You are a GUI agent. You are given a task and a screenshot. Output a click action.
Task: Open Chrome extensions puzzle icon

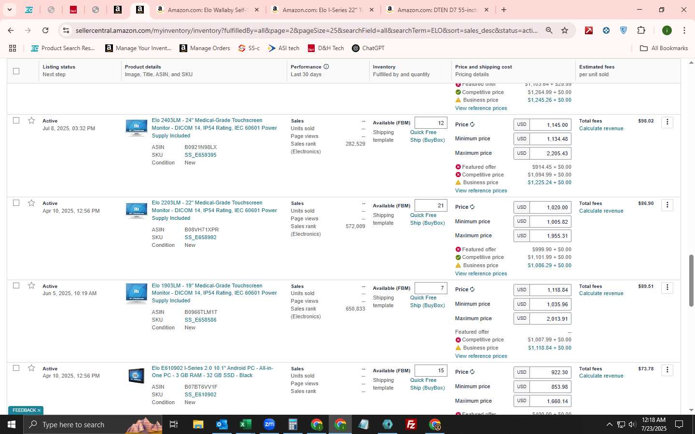coord(641,30)
